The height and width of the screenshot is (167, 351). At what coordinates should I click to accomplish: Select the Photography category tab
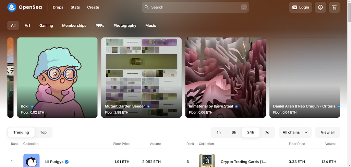click(x=125, y=25)
